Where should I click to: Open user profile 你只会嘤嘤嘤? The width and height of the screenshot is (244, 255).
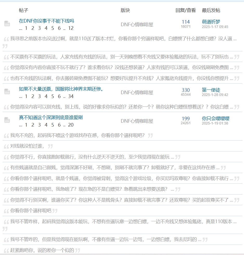pyautogui.click(x=215, y=118)
